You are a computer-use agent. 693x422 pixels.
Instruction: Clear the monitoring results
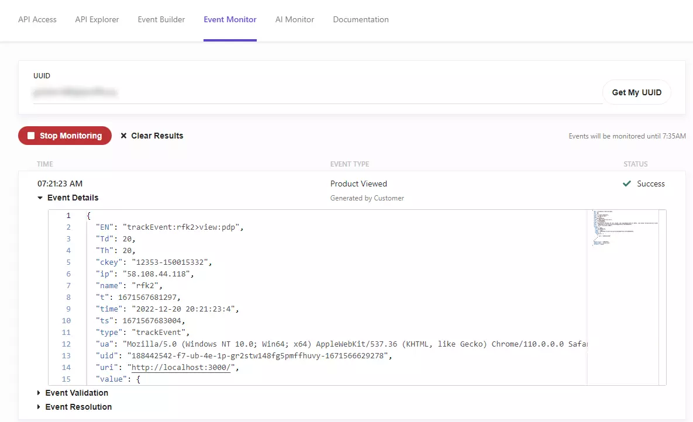pyautogui.click(x=152, y=136)
